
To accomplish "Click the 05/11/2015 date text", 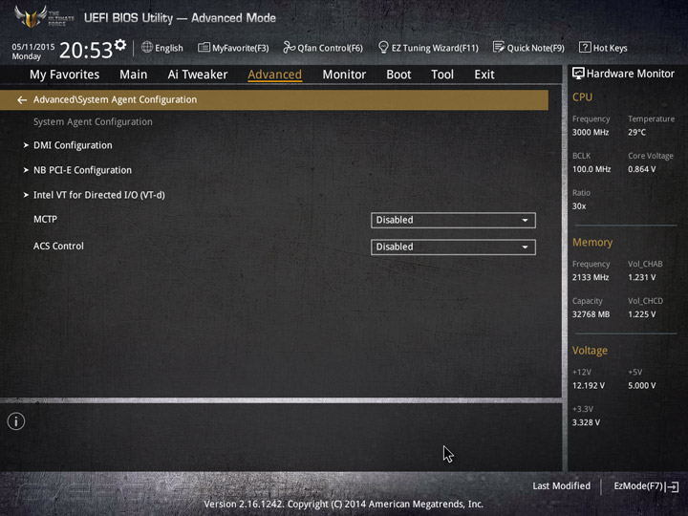I will pos(32,47).
